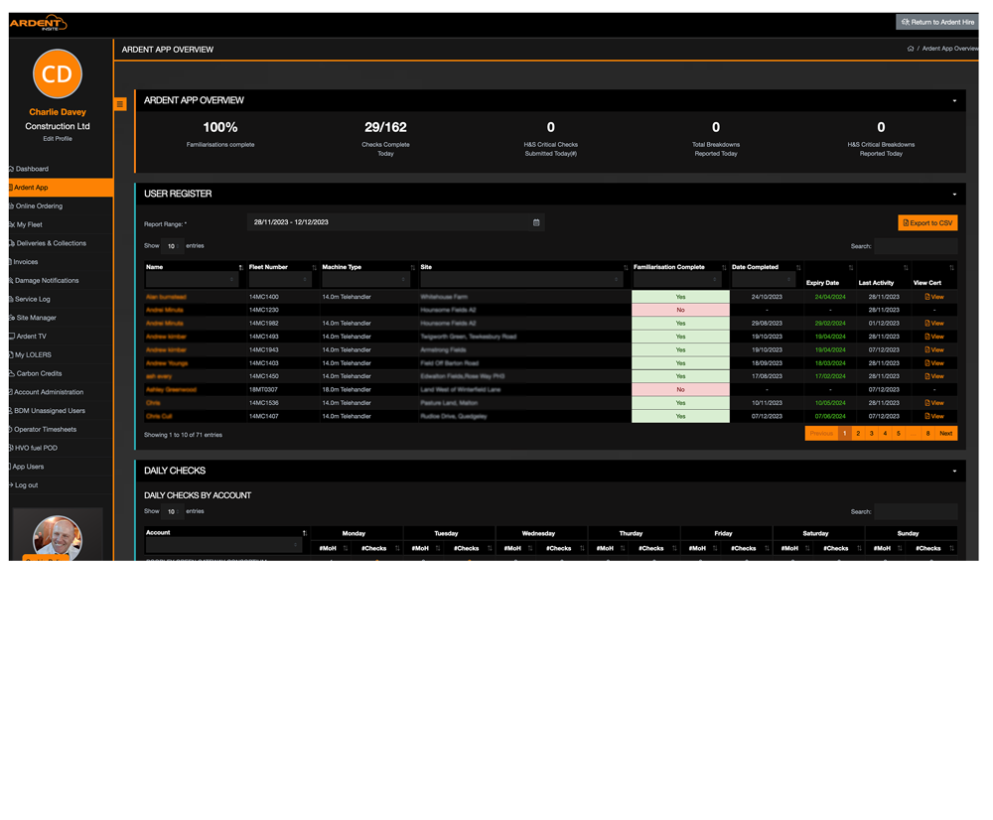Open the Machine Type filter dropdown
This screenshot has width=993, height=820.
tap(365, 279)
